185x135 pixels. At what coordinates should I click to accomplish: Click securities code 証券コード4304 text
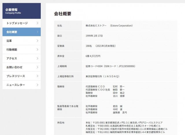(x=94, y=66)
